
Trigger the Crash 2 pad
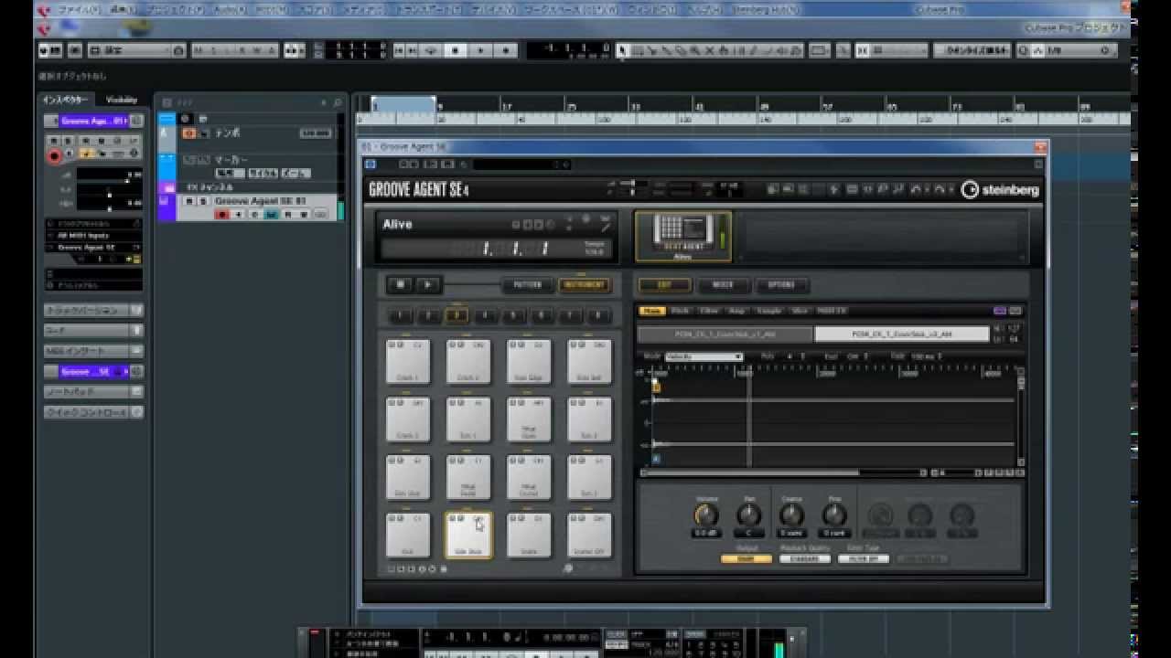[x=468, y=362]
